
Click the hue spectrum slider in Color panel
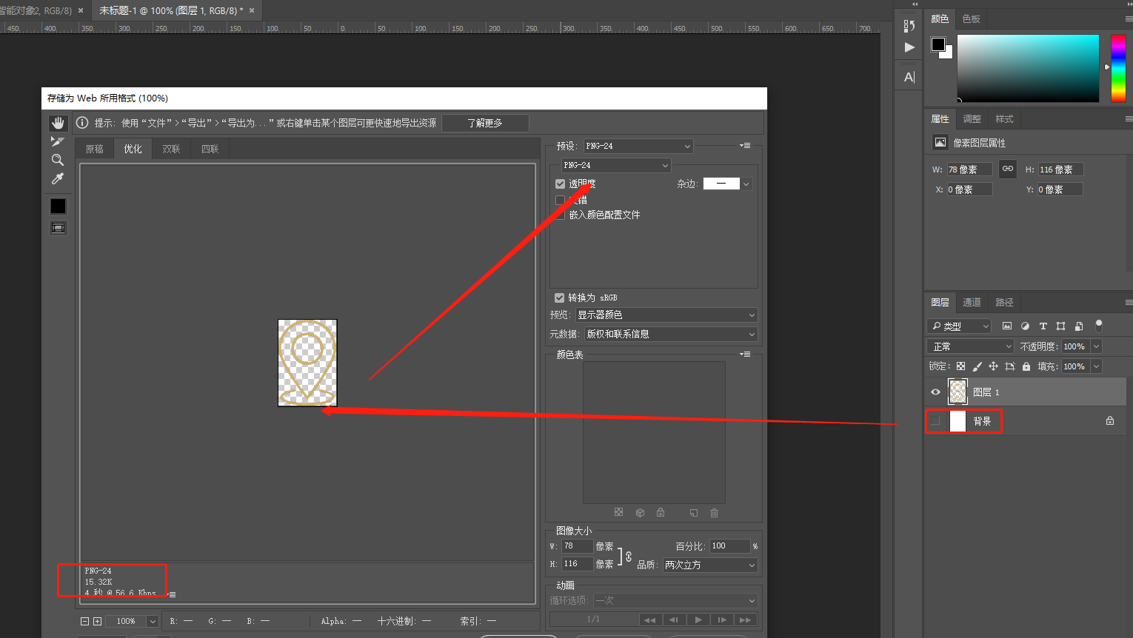click(x=1118, y=68)
